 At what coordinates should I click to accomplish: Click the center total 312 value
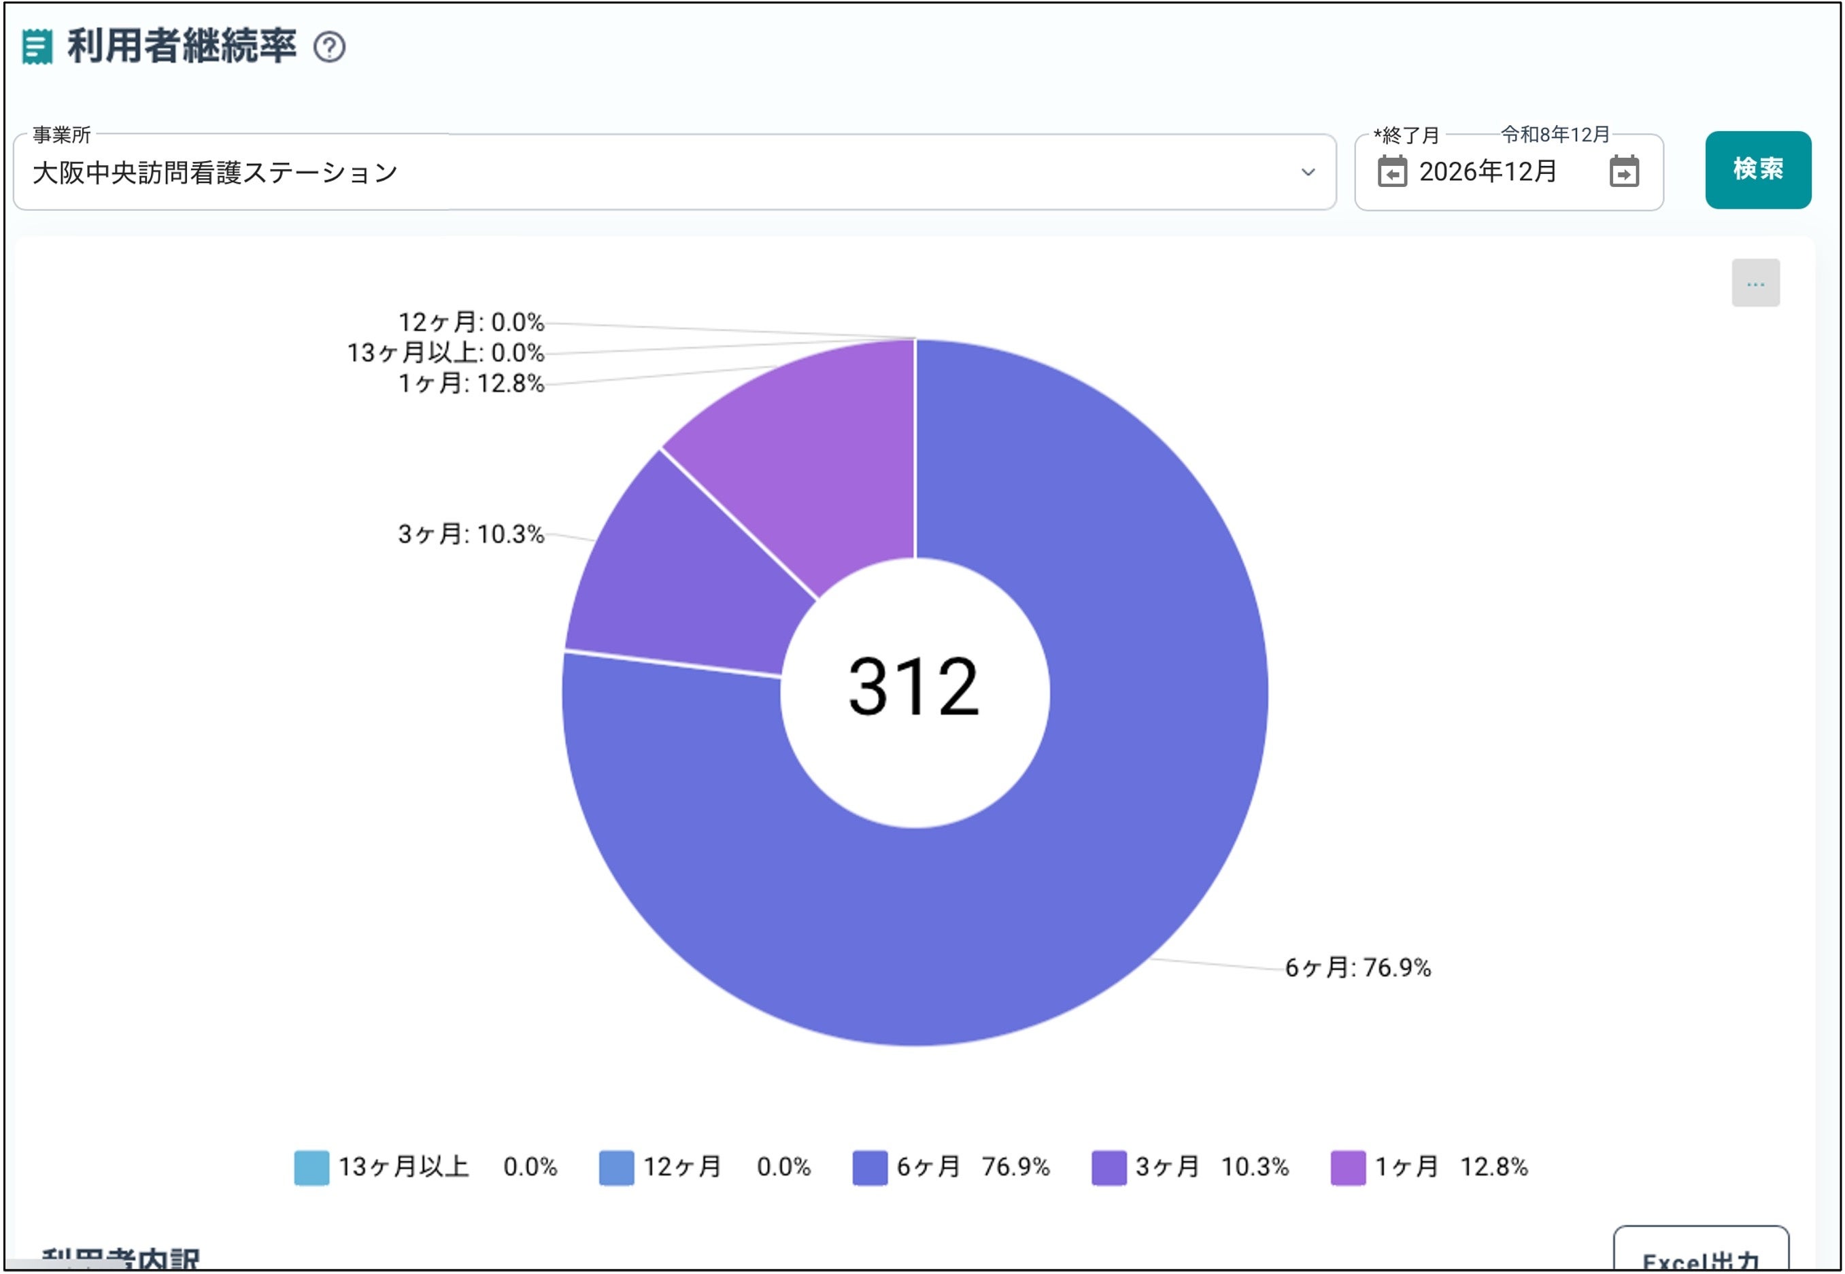pyautogui.click(x=914, y=687)
